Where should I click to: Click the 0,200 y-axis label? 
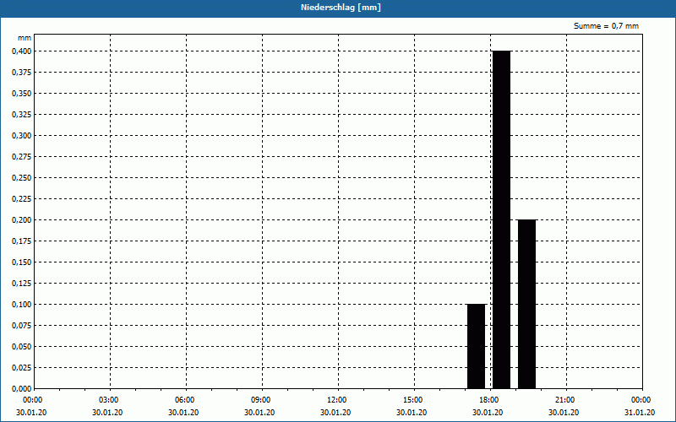click(22, 220)
